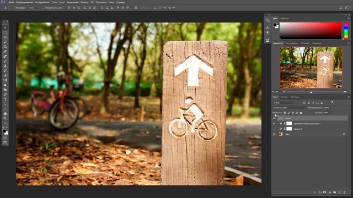
Task: Switch to the Гистограмма tab
Action: [x=292, y=43]
